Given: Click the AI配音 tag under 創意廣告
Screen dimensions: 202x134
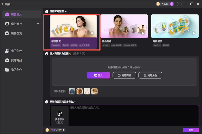Looking at the screenshot, I should click(74, 45).
